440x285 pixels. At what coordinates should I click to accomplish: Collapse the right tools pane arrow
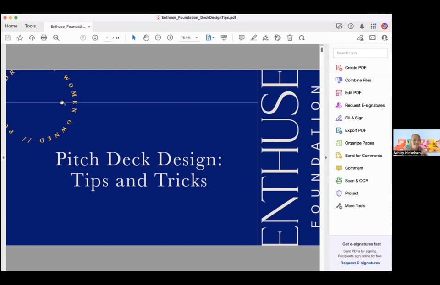[x=326, y=158]
